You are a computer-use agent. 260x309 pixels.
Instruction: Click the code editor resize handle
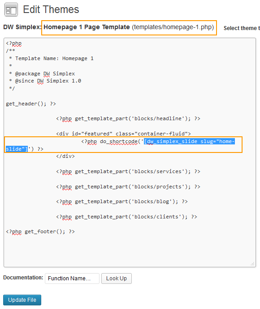252,264
